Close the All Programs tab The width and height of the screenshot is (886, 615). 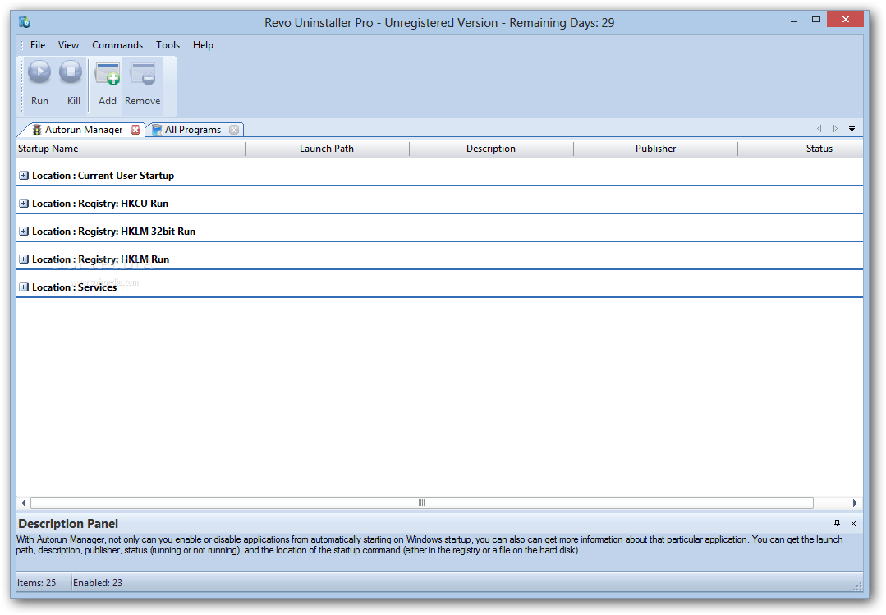(x=234, y=130)
